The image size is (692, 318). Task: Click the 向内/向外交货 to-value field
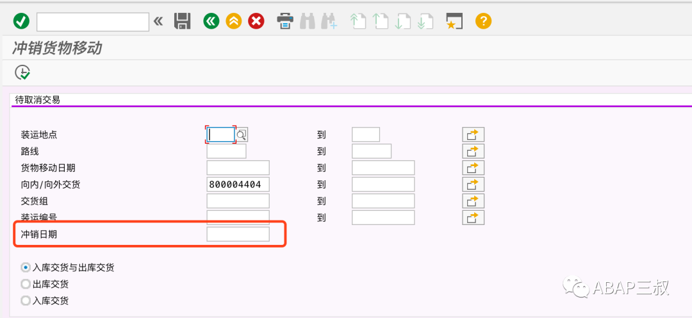click(x=383, y=184)
